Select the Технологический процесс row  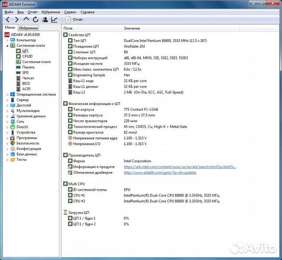[128, 127]
